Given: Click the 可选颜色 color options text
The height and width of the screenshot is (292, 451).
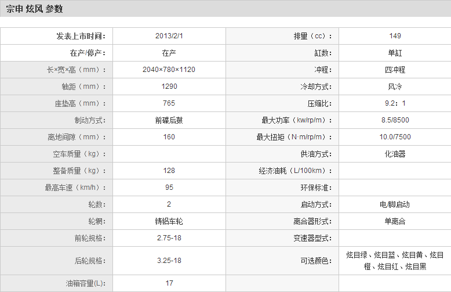Looking at the screenshot, I should pos(395,261).
